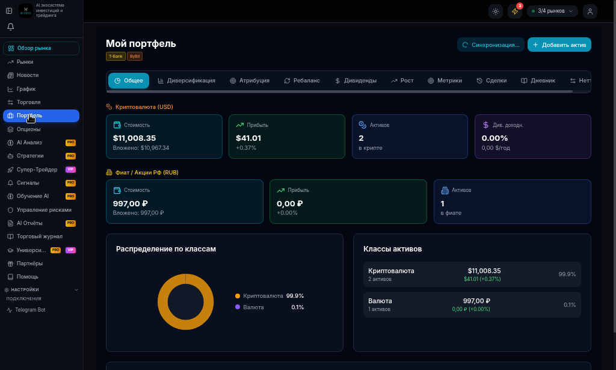Toggle light/dark theme sun icon
Viewport: 616px width, 370px height.
496,11
